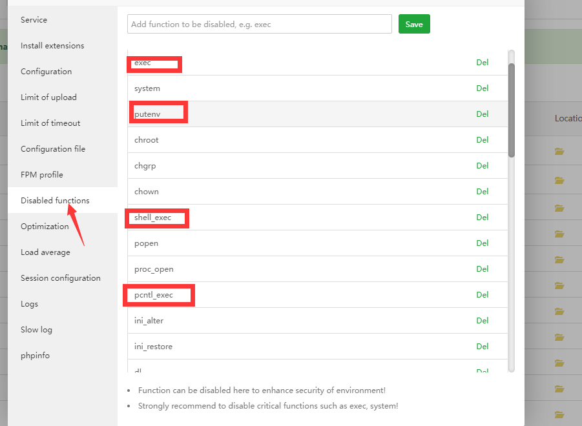Open the Session configuration section
The width and height of the screenshot is (582, 426).
coord(61,278)
